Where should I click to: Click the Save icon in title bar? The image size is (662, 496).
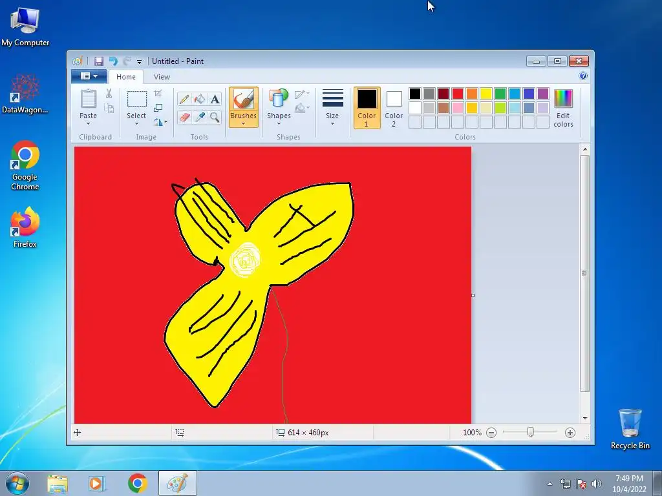tap(99, 61)
